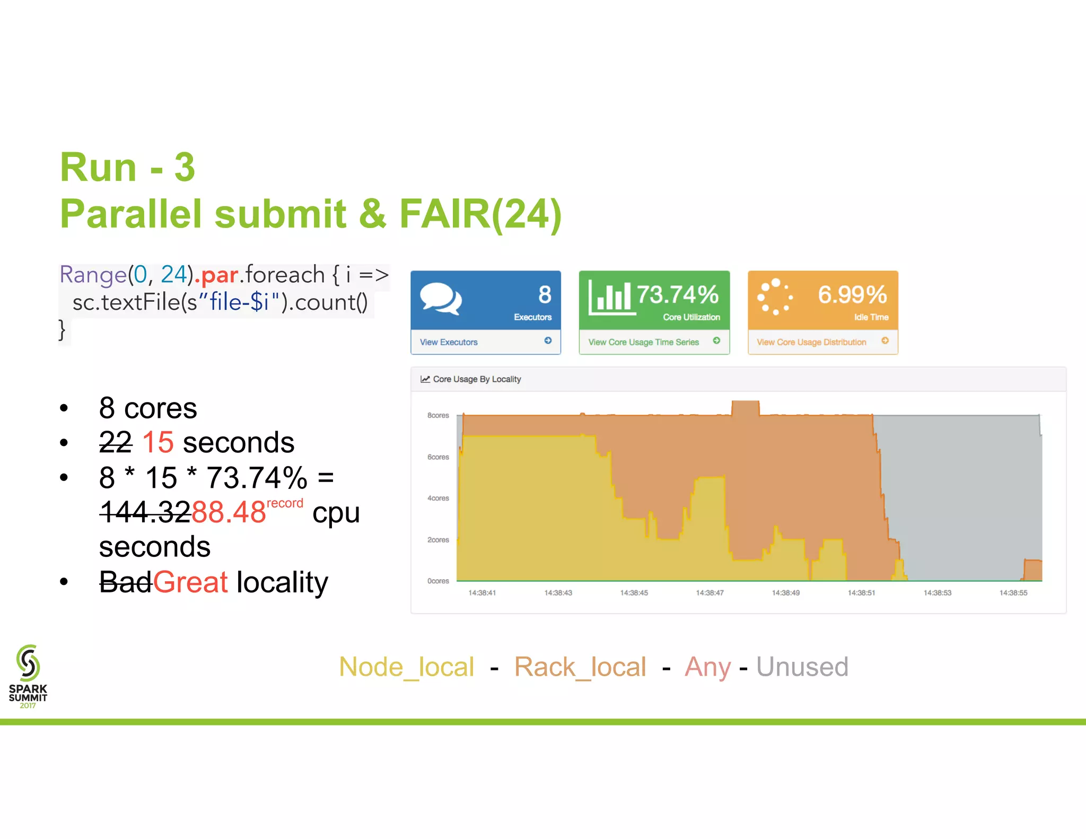1086x839 pixels.
Task: Click the Any legend label
Action: [x=708, y=668]
